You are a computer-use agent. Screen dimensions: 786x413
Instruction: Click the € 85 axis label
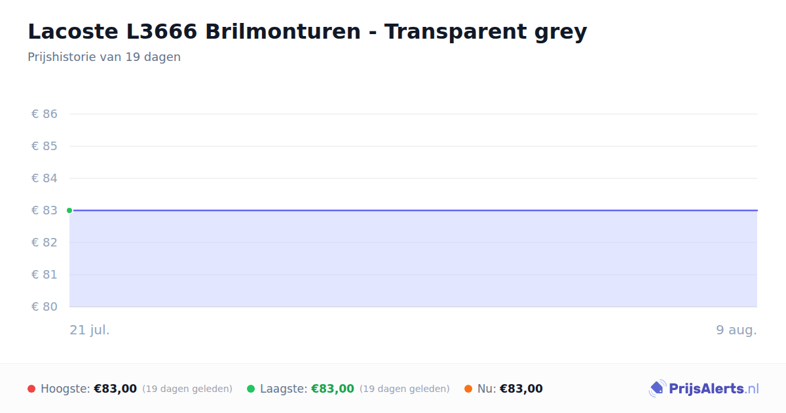click(x=45, y=146)
